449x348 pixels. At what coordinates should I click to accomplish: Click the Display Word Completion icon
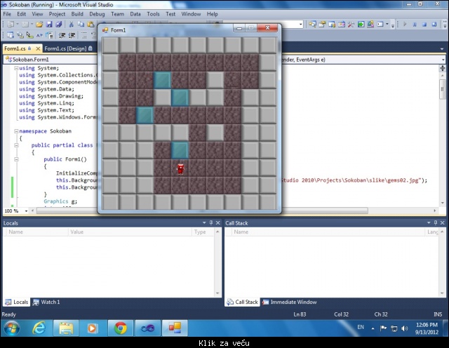tap(39, 35)
